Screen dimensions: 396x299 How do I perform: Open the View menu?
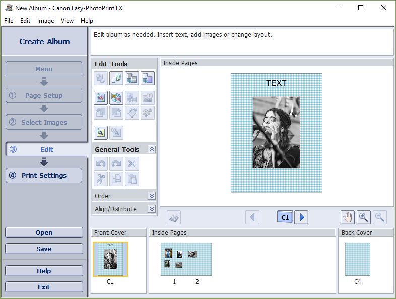(67, 21)
